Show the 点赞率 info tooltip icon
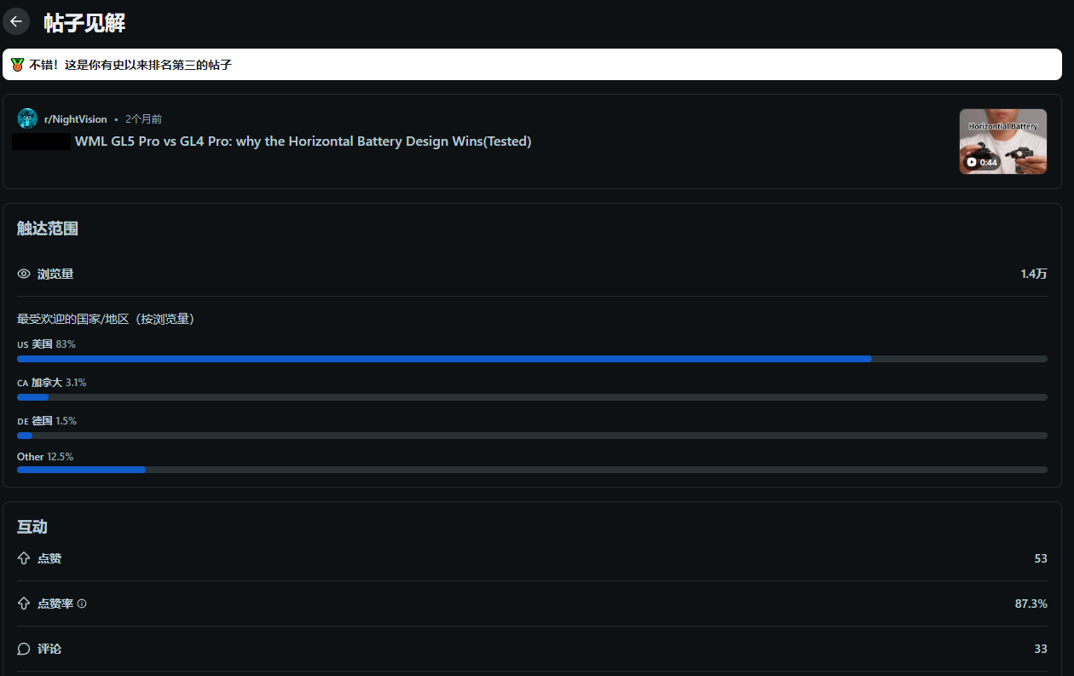Image resolution: width=1074 pixels, height=676 pixels. coord(82,604)
